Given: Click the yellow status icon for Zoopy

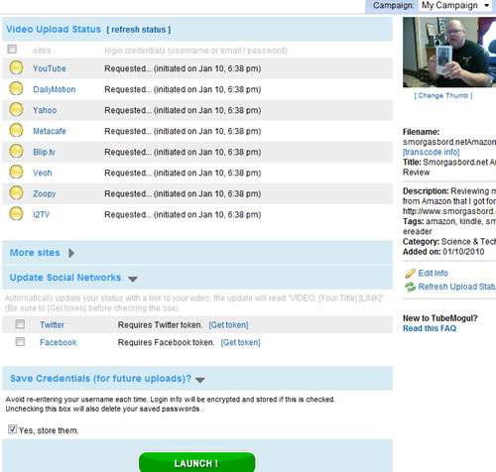Looking at the screenshot, I should pos(16,192).
